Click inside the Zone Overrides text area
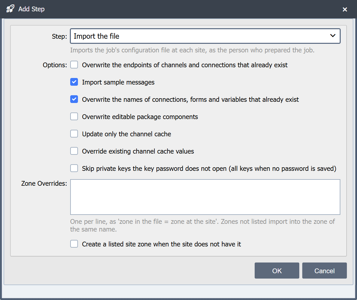Screen dimensions: 357x300 point(205,197)
